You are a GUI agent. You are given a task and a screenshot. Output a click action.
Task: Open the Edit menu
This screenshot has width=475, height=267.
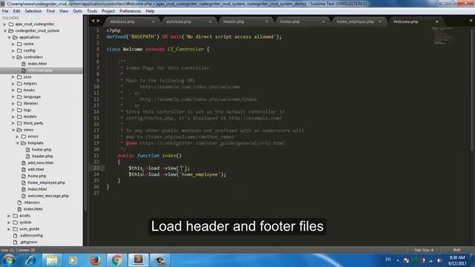click(x=16, y=11)
